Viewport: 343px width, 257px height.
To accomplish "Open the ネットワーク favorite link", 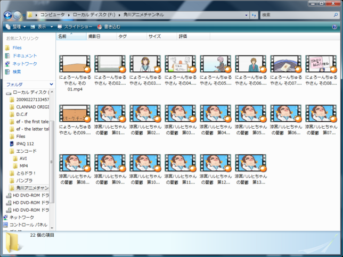I will [x=21, y=64].
